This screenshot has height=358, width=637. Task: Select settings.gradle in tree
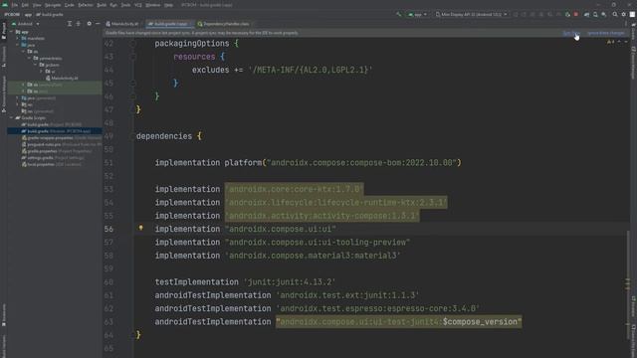[x=53, y=158]
